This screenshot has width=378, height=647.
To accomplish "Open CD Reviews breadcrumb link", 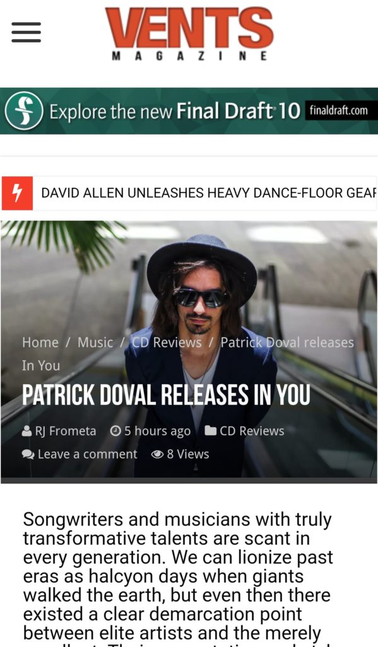I will click(x=167, y=342).
